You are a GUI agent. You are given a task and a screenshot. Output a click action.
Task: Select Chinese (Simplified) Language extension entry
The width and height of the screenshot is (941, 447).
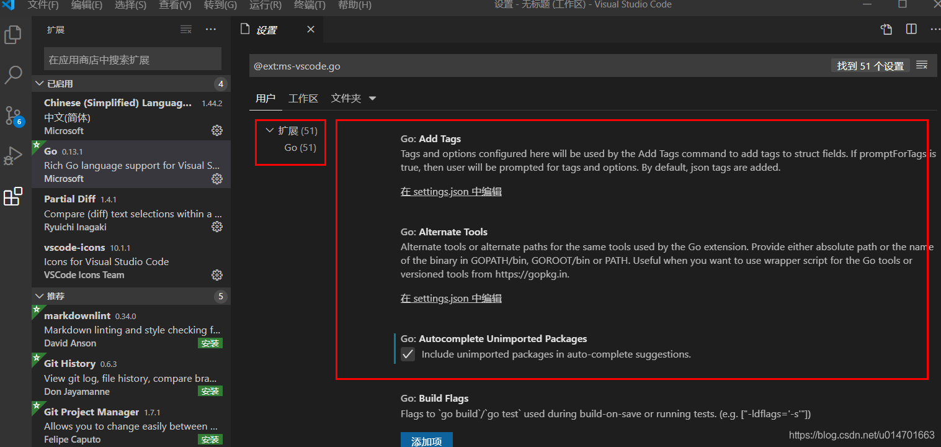pos(132,116)
